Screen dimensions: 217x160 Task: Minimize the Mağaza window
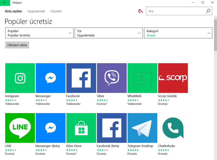click(193, 2)
